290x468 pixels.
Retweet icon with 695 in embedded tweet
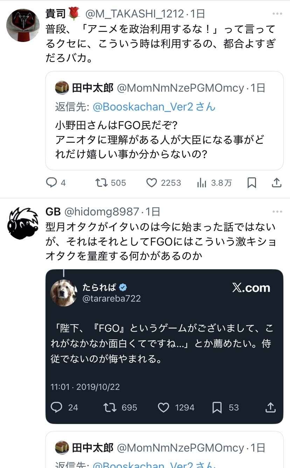pos(110,407)
